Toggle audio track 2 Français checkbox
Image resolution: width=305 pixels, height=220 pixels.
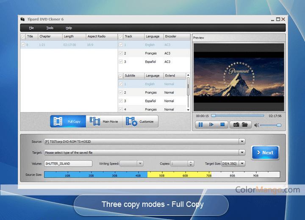click(x=121, y=53)
